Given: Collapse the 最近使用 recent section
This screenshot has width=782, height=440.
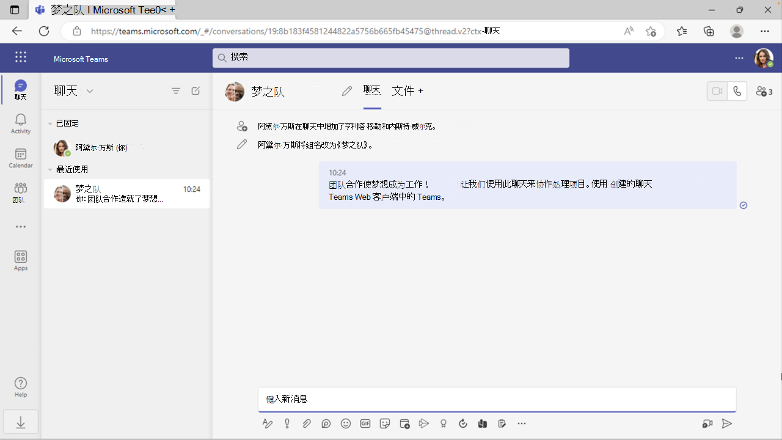Looking at the screenshot, I should pyautogui.click(x=50, y=169).
